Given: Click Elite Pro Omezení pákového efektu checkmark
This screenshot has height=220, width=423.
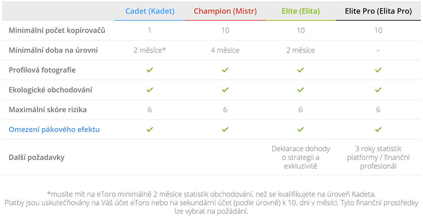Looking at the screenshot, I should click(x=378, y=129).
